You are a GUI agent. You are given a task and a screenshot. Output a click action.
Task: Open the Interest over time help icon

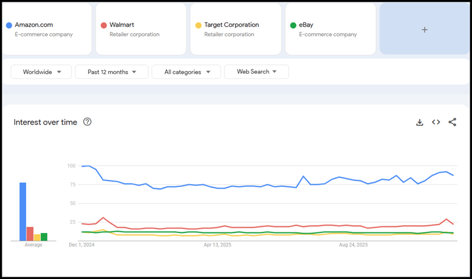pyautogui.click(x=87, y=122)
